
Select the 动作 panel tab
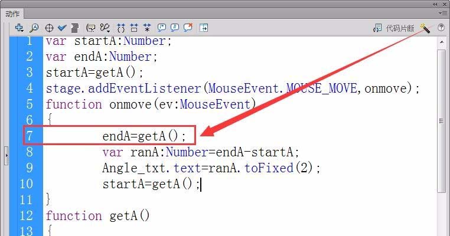pos(12,14)
